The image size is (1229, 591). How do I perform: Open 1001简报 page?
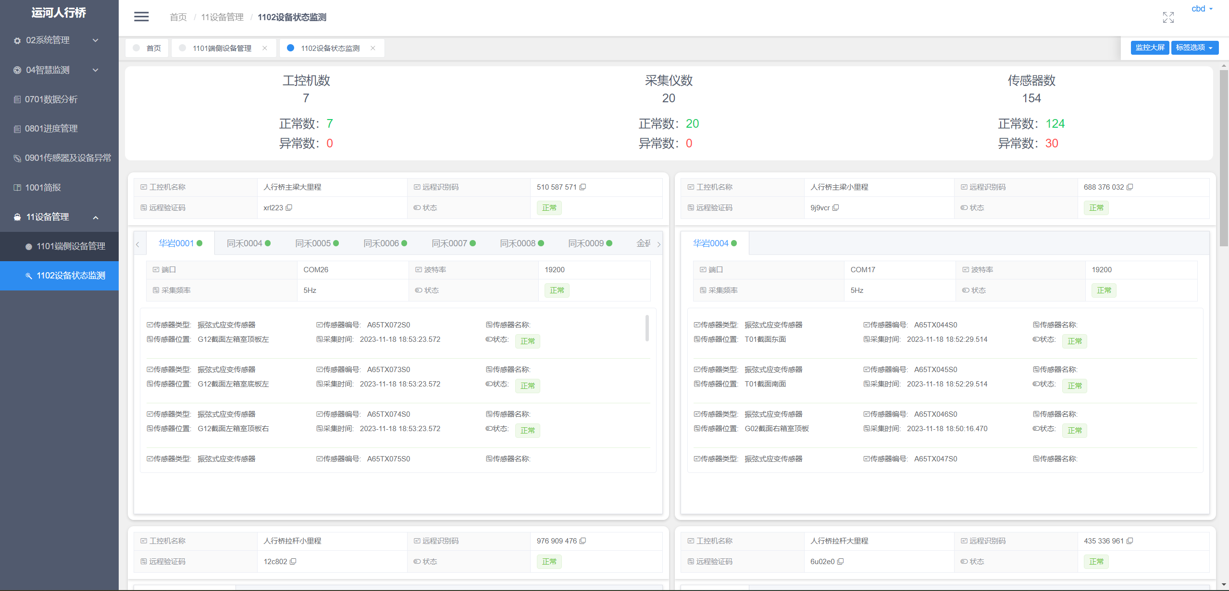coord(59,188)
